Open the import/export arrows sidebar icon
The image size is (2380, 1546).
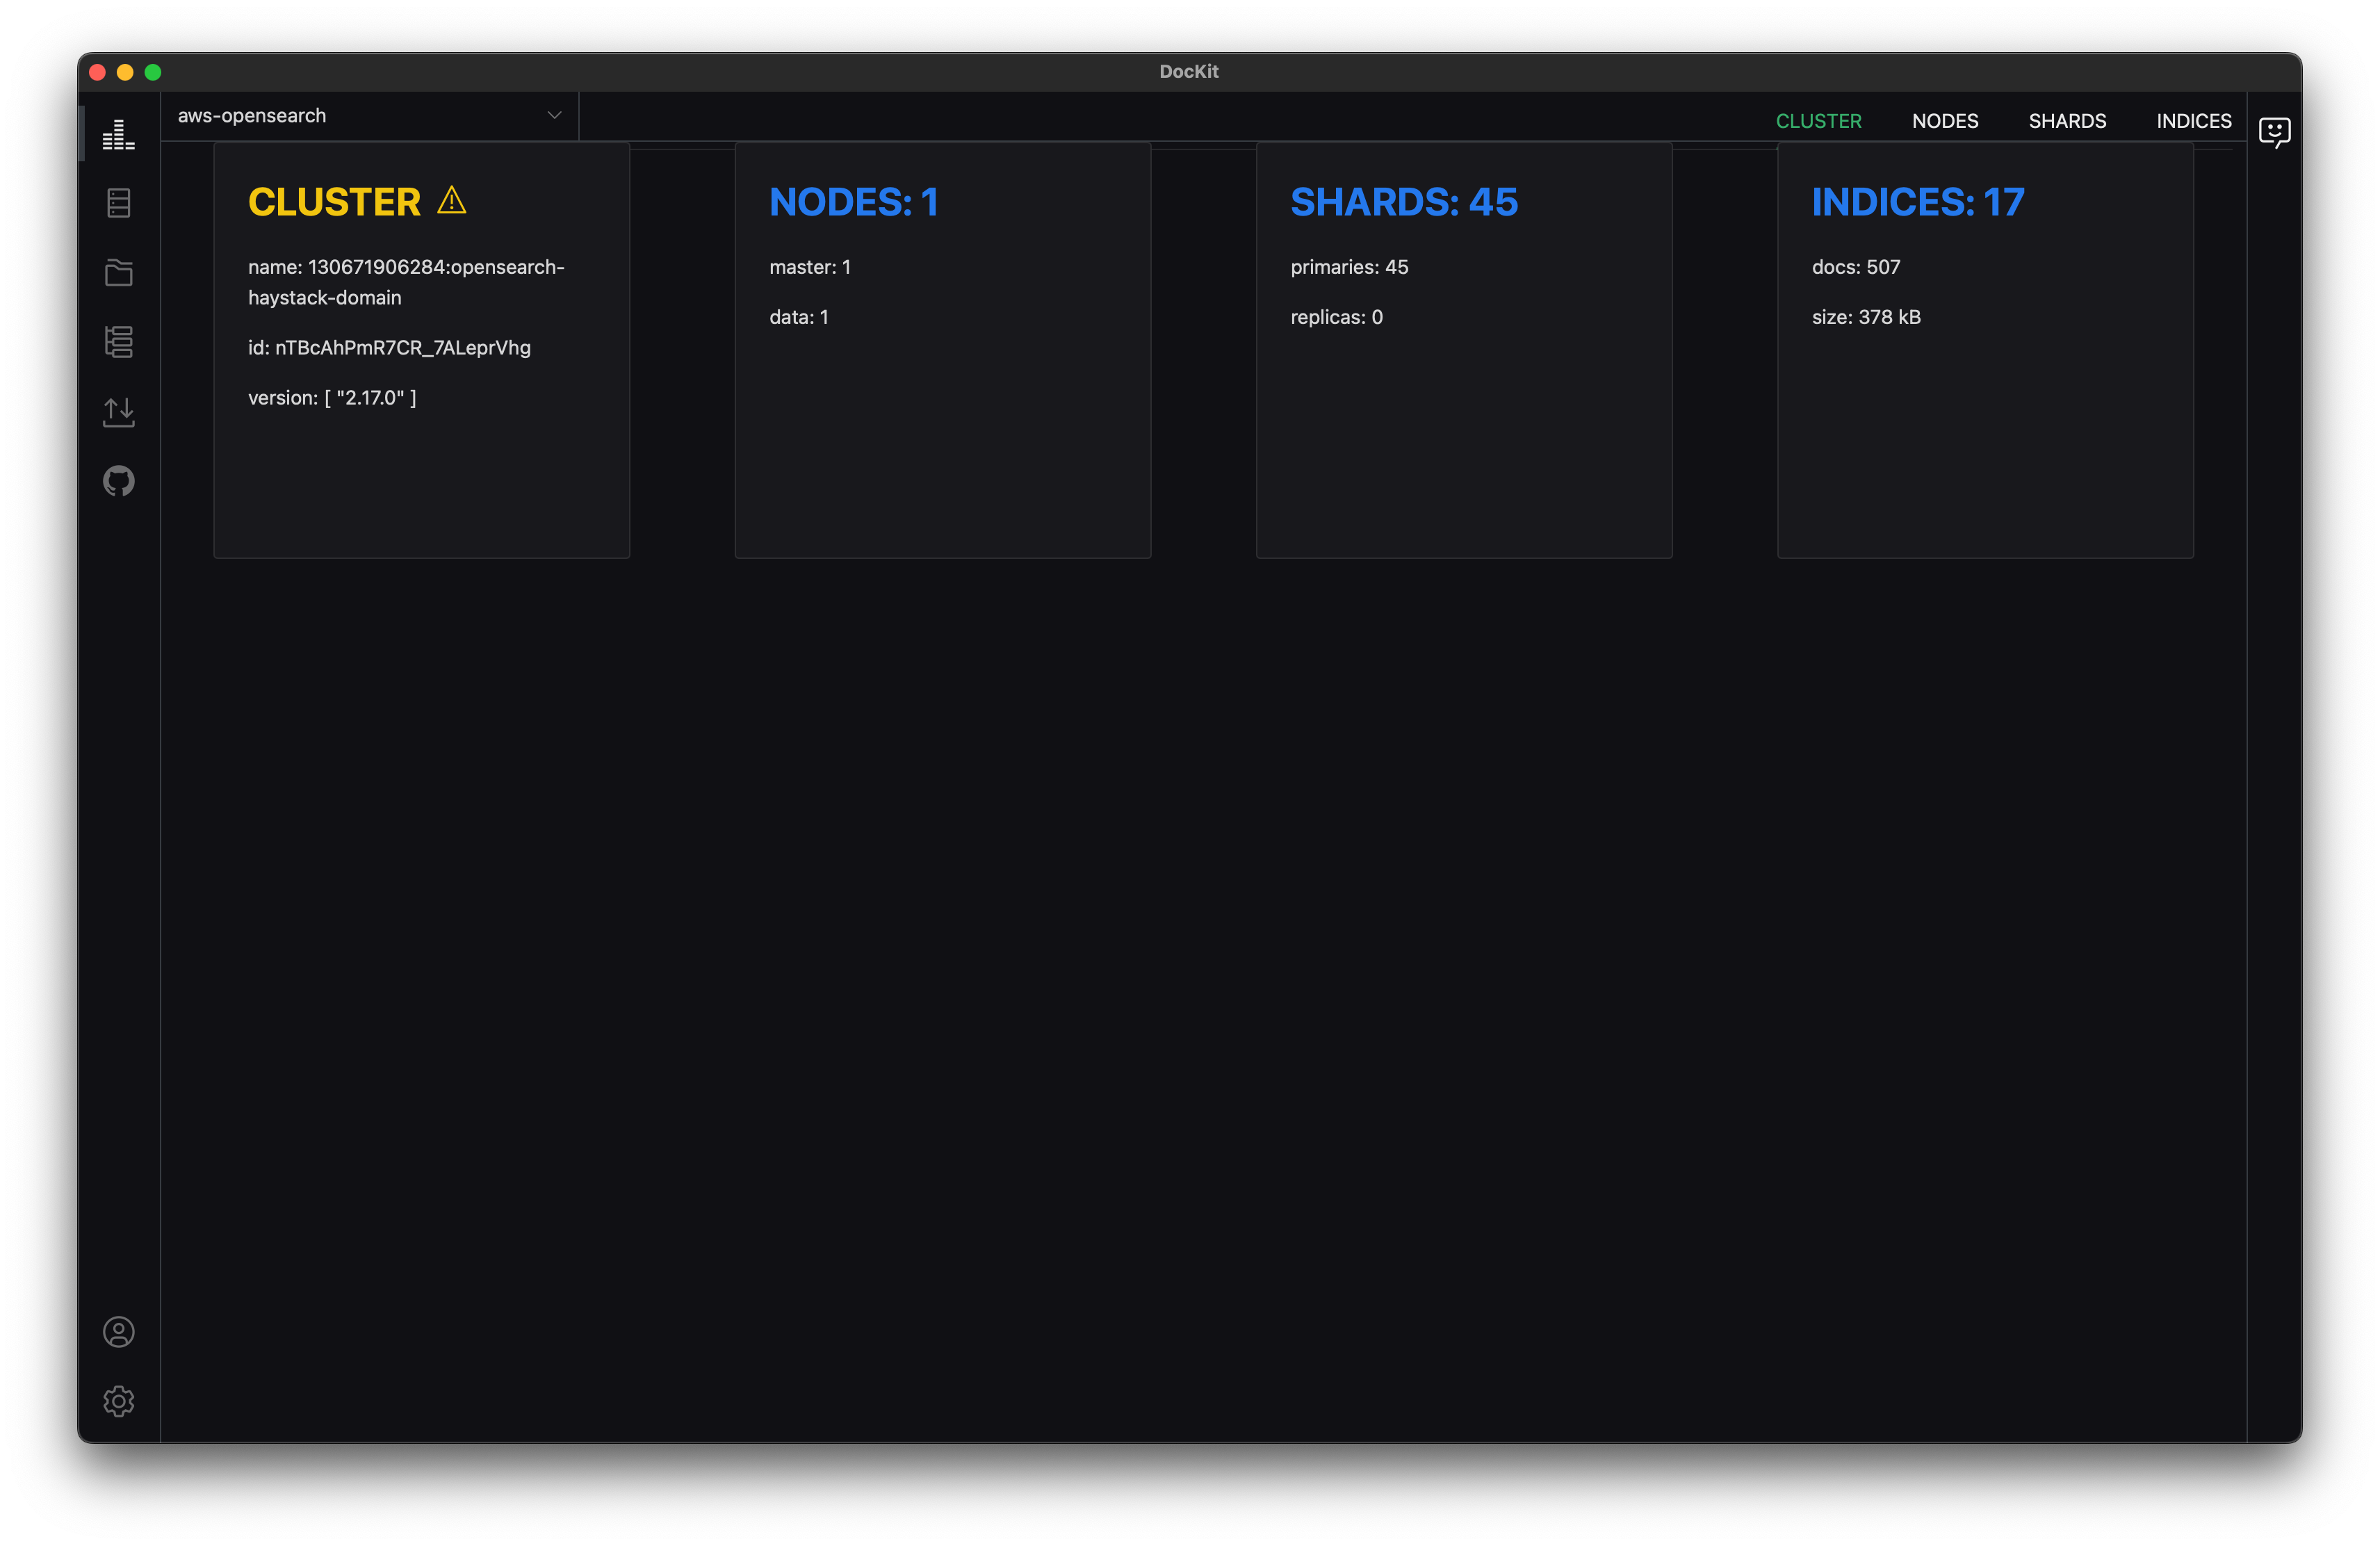coord(118,411)
